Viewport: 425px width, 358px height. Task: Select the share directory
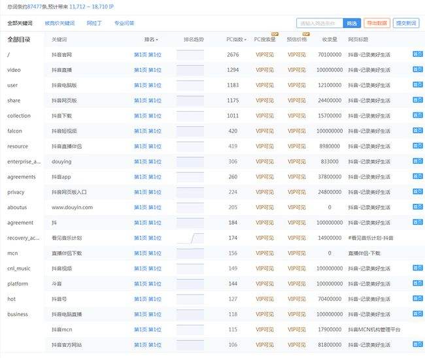coord(14,101)
